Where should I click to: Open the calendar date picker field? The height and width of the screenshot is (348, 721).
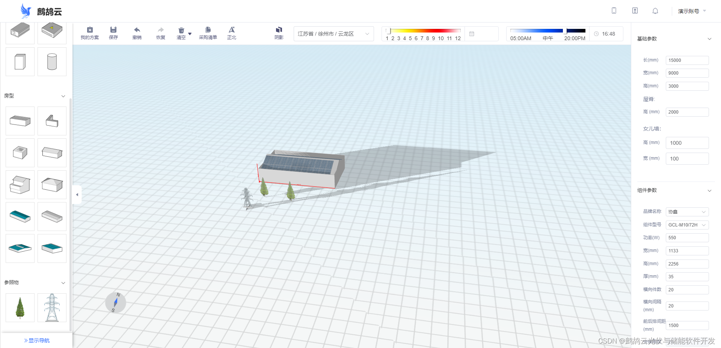[x=482, y=34]
